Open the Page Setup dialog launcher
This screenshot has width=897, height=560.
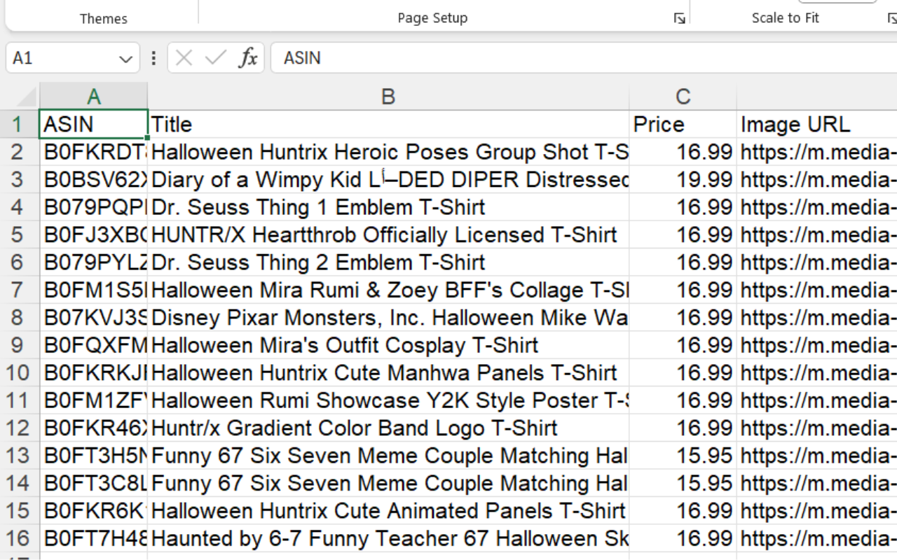(679, 19)
